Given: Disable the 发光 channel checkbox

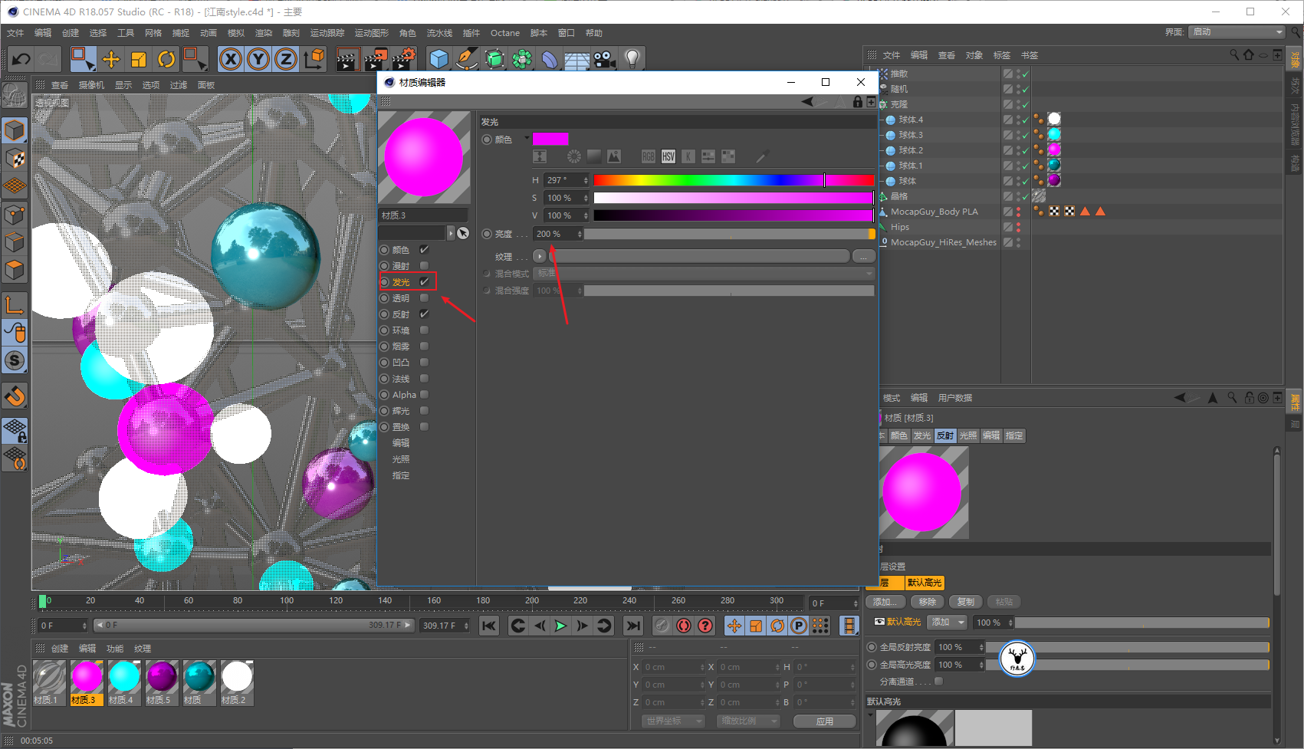Looking at the screenshot, I should (424, 282).
